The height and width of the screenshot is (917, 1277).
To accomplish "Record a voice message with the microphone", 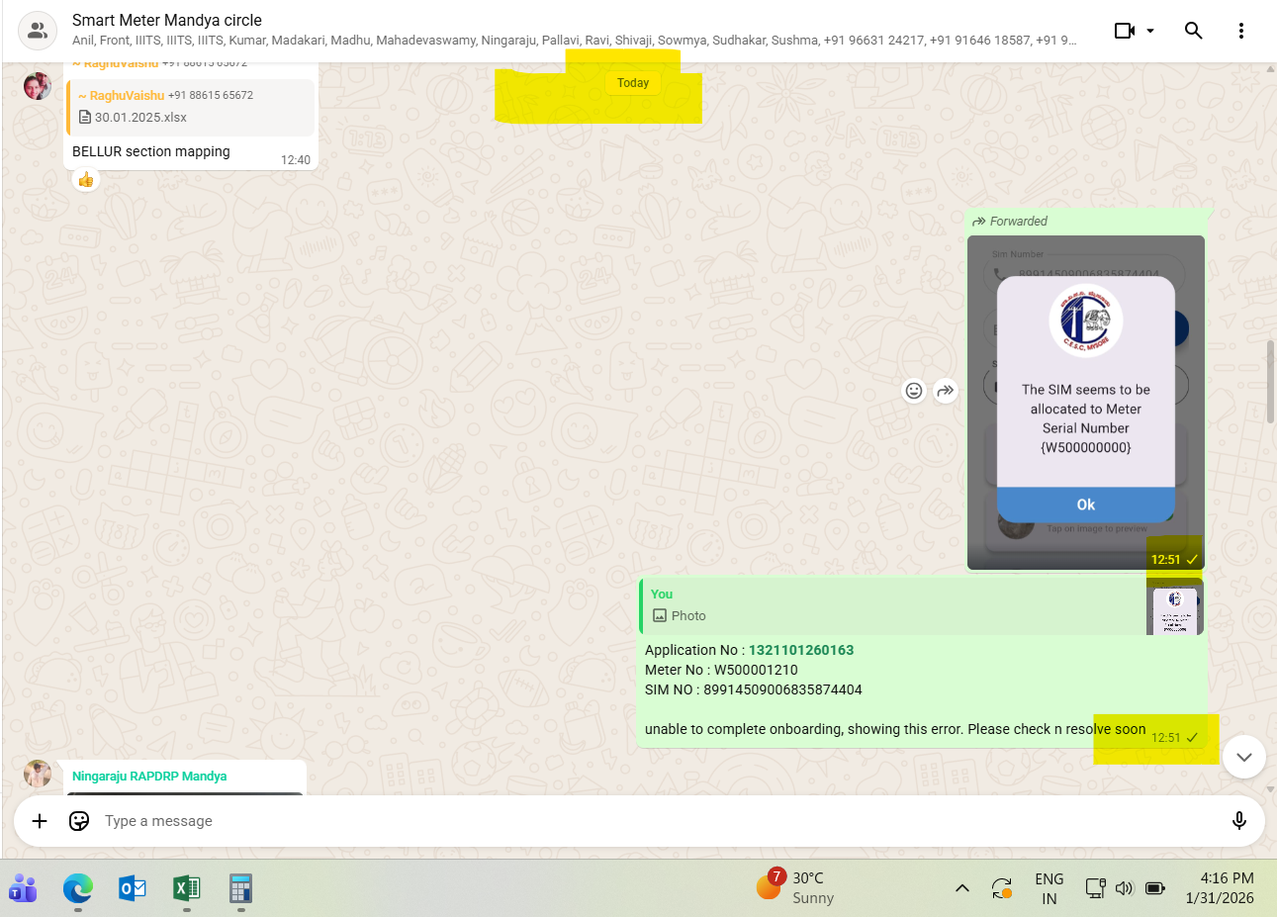I will click(x=1239, y=821).
